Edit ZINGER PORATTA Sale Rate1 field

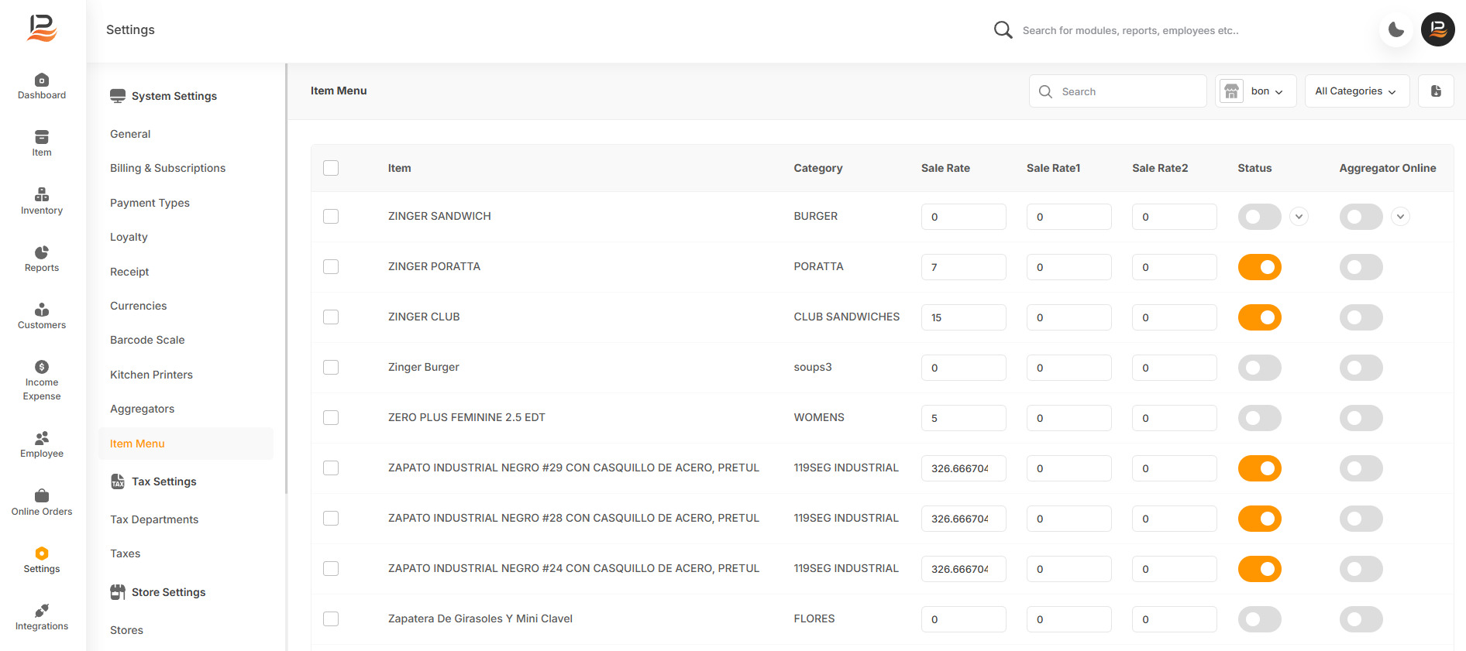click(1069, 267)
